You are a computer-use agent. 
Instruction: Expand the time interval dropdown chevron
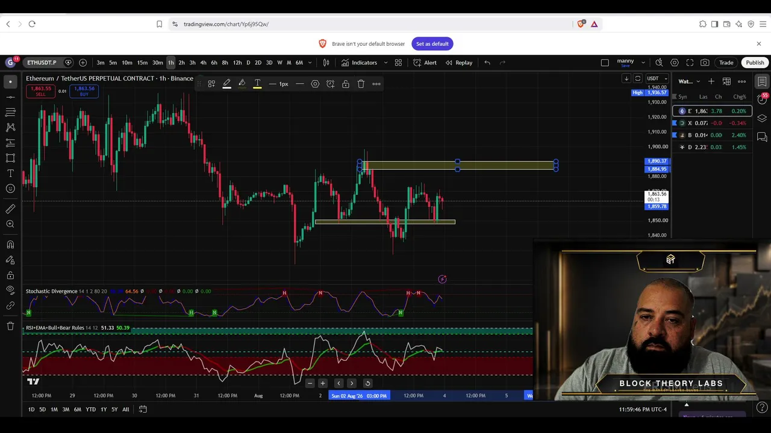click(x=310, y=63)
